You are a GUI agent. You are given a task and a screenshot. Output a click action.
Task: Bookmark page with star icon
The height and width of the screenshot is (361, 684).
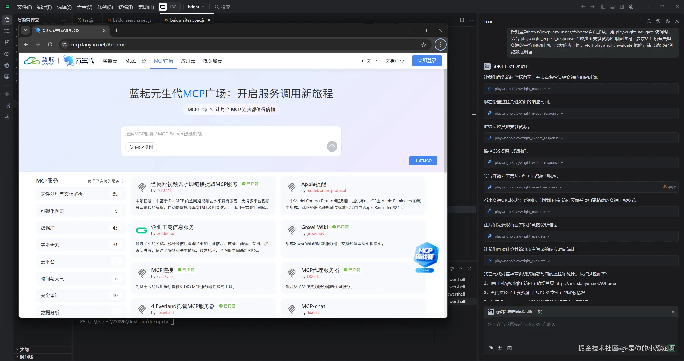pos(424,45)
